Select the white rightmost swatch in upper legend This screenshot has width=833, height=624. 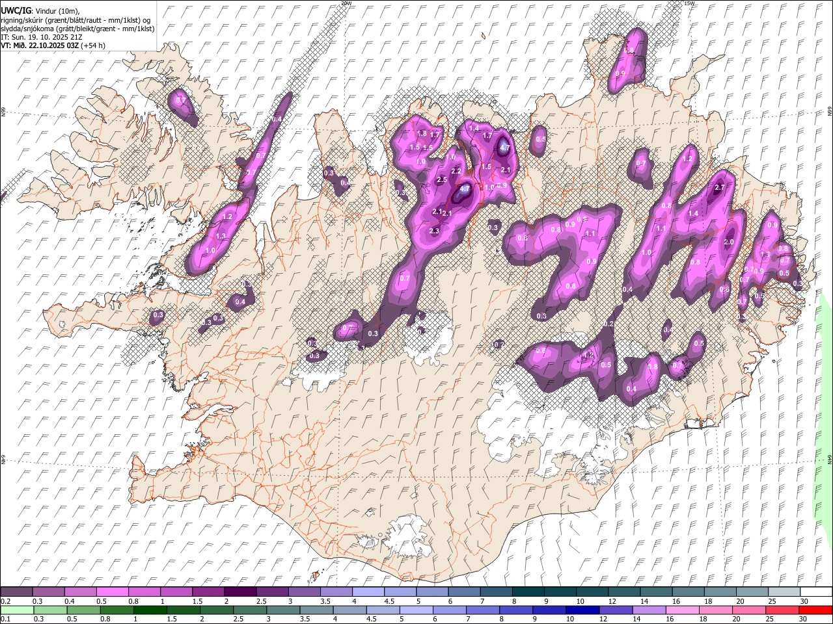816,591
